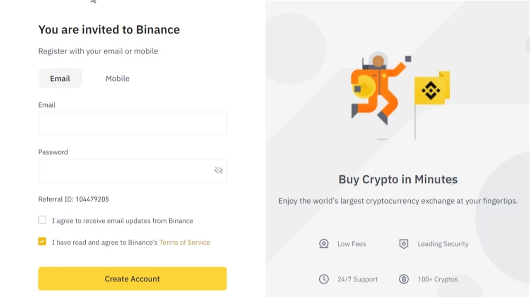
Task: Click the 100+ Cryptos label
Action: (438, 279)
